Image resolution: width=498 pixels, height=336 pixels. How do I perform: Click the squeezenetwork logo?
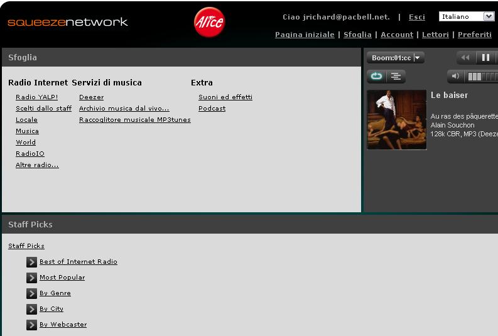point(68,22)
